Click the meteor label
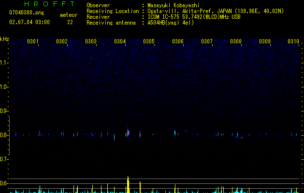Image resolution: width=304 pixels, height=193 pixels. coord(69,15)
